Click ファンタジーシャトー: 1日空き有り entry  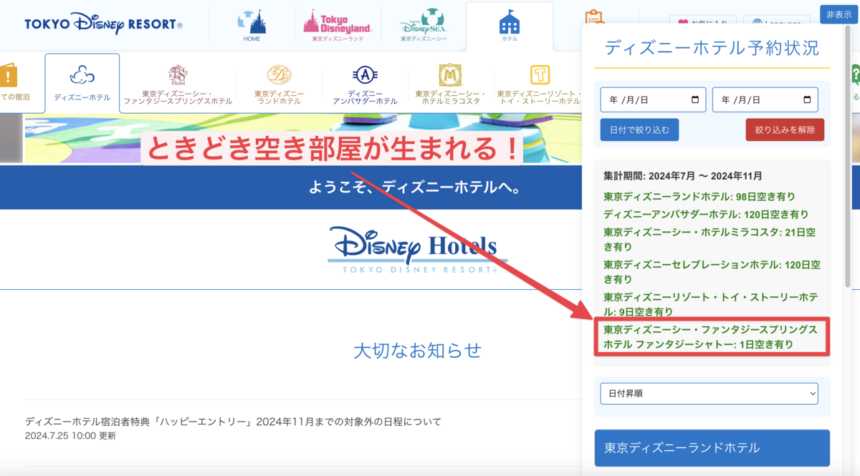(711, 336)
